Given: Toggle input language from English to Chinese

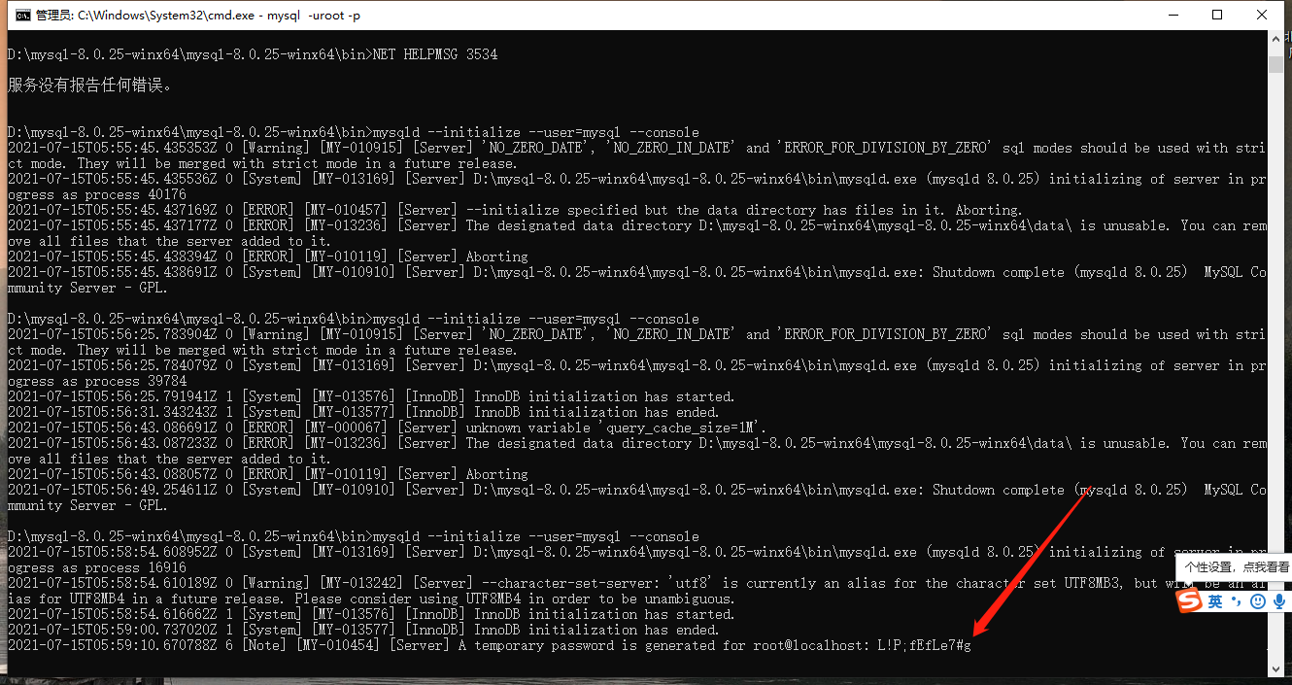Looking at the screenshot, I should coord(1215,601).
